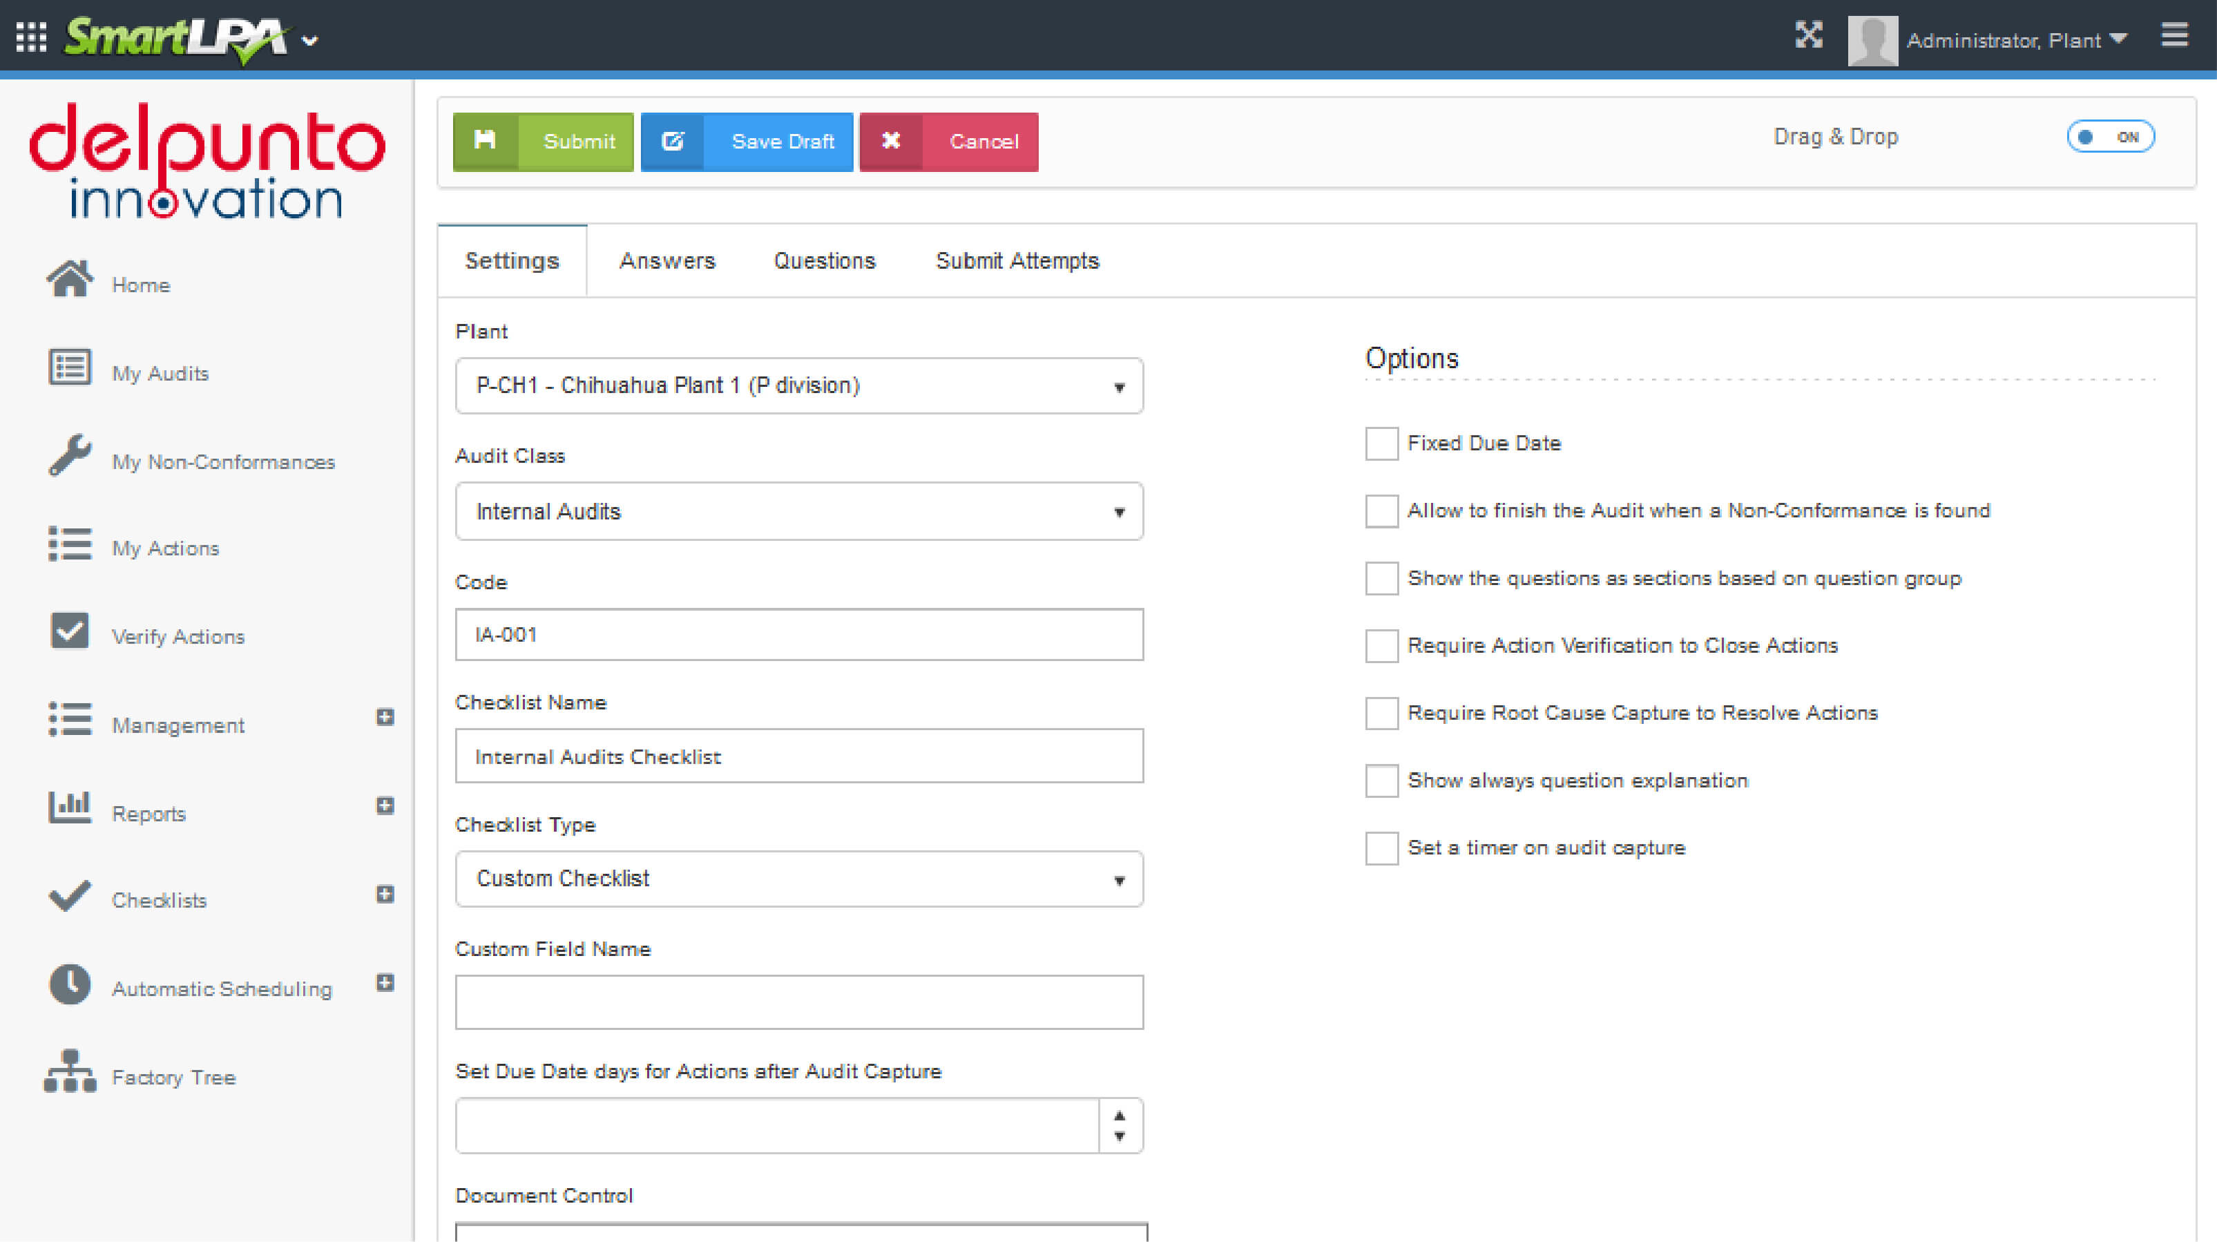
Task: Click the My Non-Conformances wrench icon
Action: (x=70, y=455)
